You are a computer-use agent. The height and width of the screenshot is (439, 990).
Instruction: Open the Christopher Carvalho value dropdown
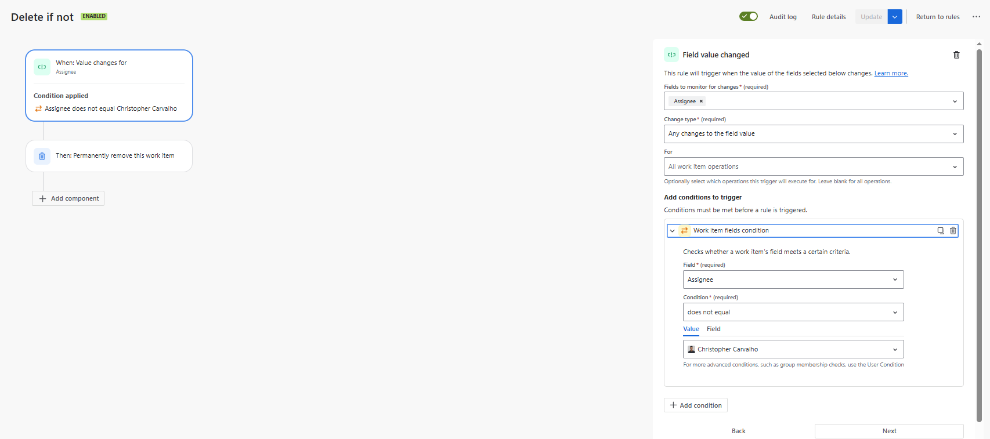click(793, 349)
